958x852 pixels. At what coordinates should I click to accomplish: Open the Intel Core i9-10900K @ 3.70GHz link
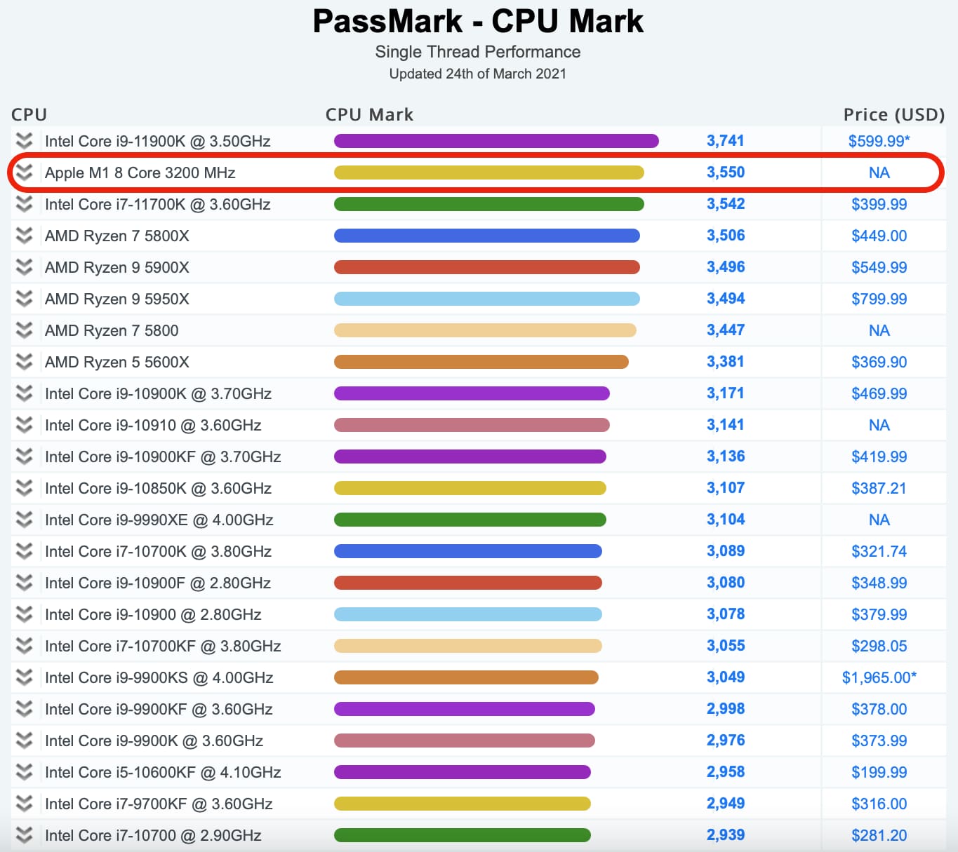(x=158, y=393)
